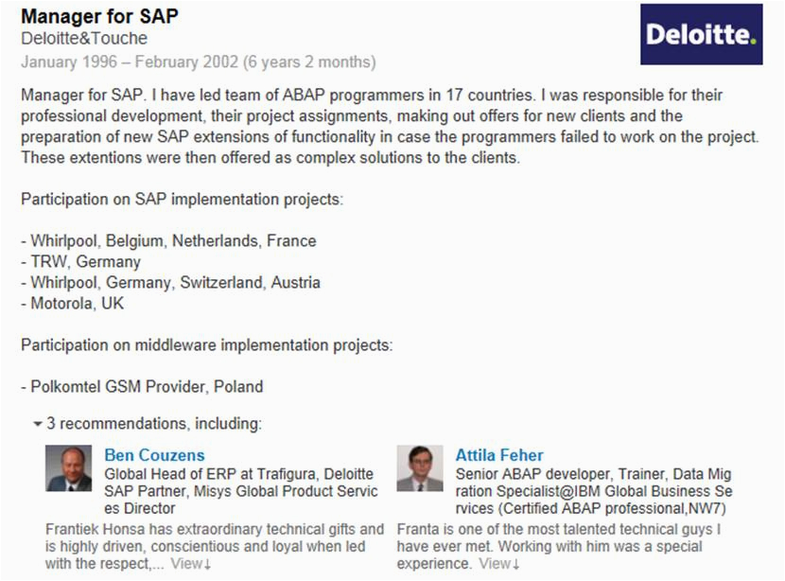
Task: Click the Deloitte company logo
Action: [x=701, y=35]
